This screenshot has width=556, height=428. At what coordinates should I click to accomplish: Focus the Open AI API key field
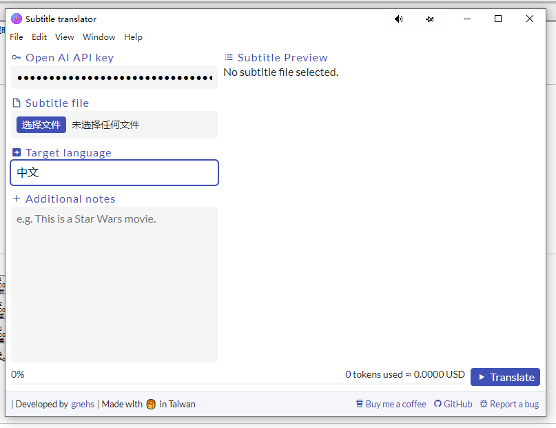tap(114, 78)
